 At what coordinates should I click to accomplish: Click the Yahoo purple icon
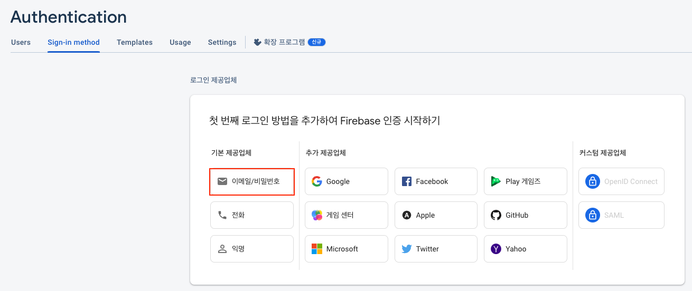pyautogui.click(x=496, y=249)
